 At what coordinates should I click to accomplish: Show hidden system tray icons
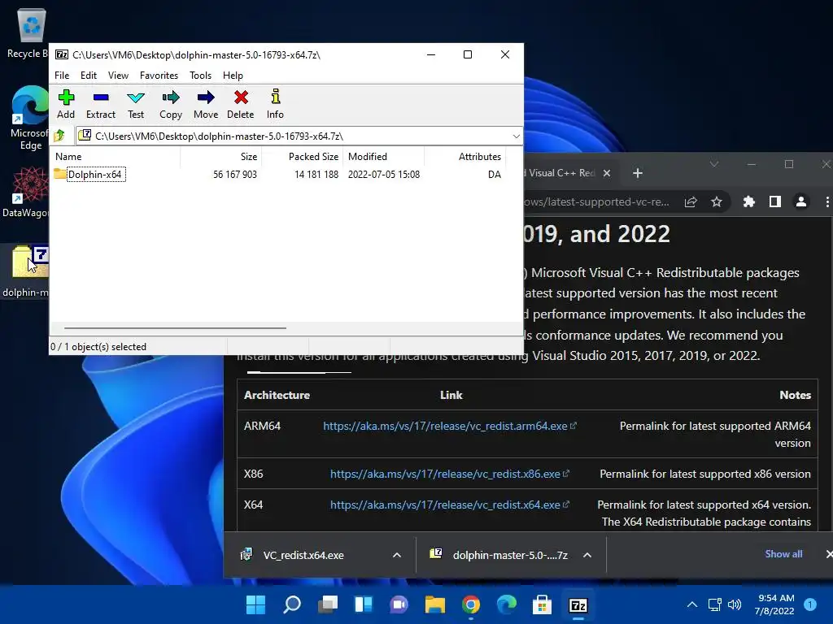click(x=691, y=604)
